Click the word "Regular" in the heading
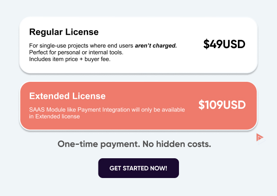277x196 pixels. [x=47, y=32]
